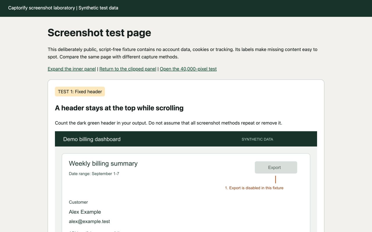Viewport: 372px width, 232px height.
Task: Click 'A header stays at the top while scrolling'
Action: pyautogui.click(x=119, y=108)
